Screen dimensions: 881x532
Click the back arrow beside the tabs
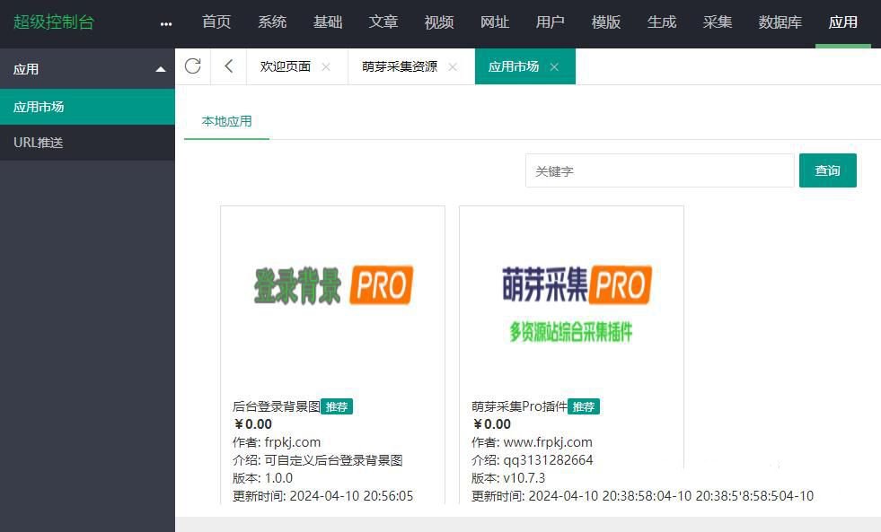[x=228, y=65]
